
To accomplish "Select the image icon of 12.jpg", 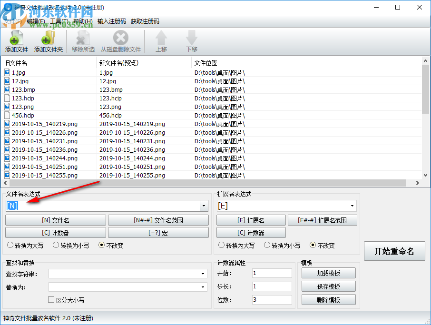I will click(x=7, y=81).
